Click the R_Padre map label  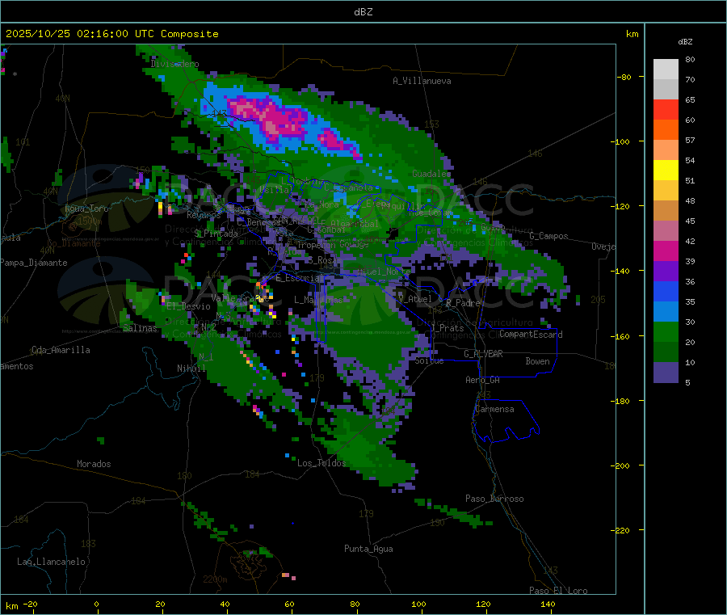[463, 303]
